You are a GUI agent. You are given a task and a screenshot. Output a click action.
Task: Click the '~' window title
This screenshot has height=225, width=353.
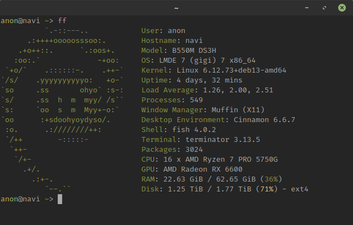[x=176, y=8]
